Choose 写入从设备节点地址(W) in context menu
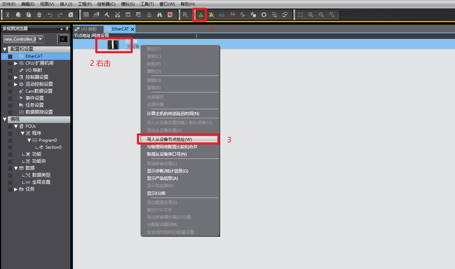Viewport: 455px width, 269px height. [x=169, y=140]
